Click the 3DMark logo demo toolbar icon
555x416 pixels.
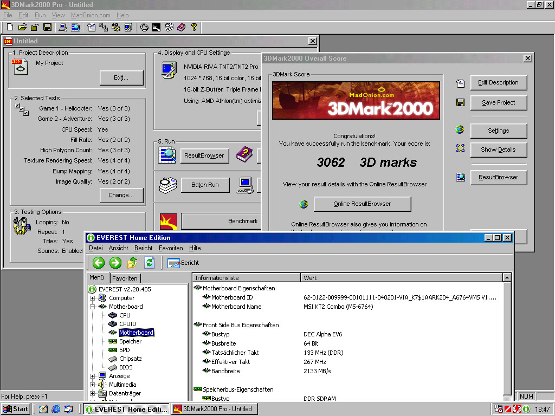point(156,27)
